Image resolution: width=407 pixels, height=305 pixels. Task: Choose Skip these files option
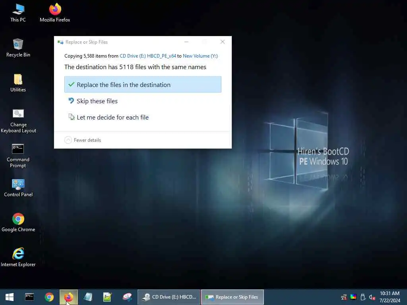143,101
